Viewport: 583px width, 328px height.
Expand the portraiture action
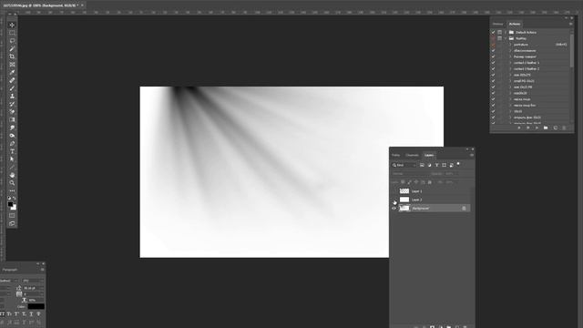click(510, 45)
